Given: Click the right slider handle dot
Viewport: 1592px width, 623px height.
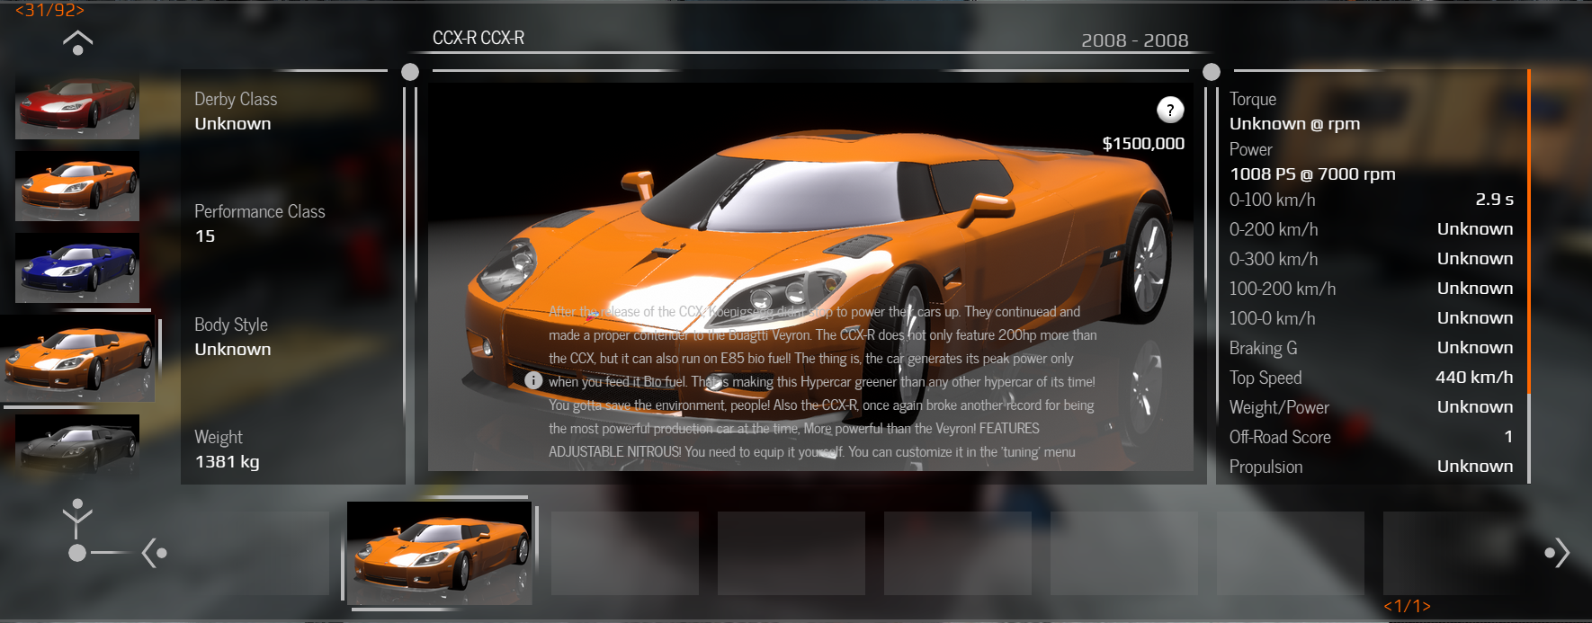Looking at the screenshot, I should [1212, 72].
